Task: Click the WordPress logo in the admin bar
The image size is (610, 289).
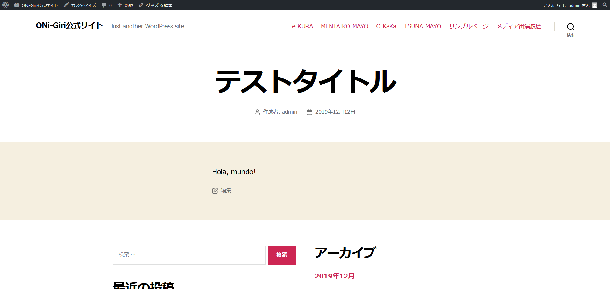Action: pyautogui.click(x=5, y=5)
